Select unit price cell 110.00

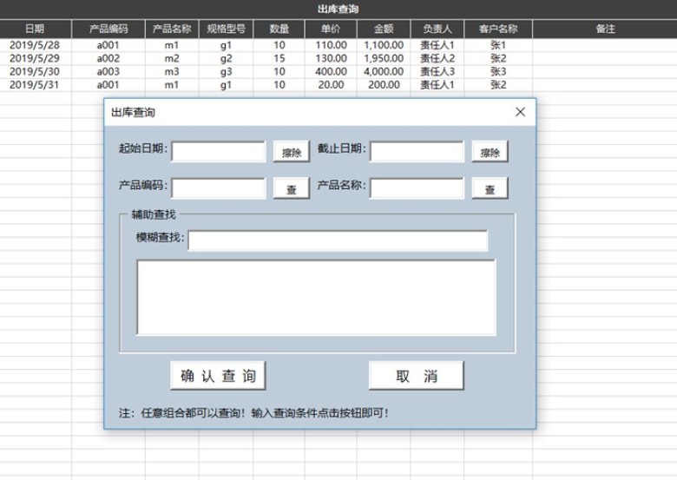click(332, 45)
